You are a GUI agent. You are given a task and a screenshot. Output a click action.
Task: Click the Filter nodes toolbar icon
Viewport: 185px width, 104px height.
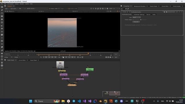pyautogui.click(x=2, y=23)
